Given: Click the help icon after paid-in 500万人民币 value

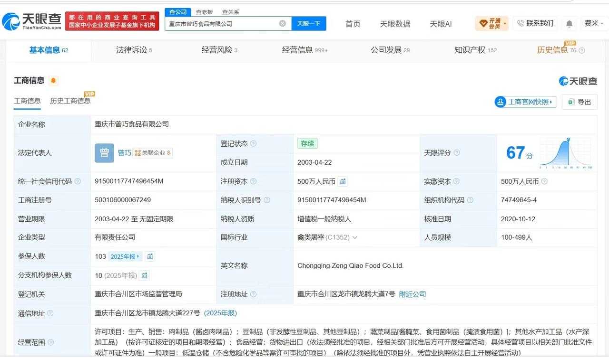Looking at the screenshot, I should tap(544, 181).
